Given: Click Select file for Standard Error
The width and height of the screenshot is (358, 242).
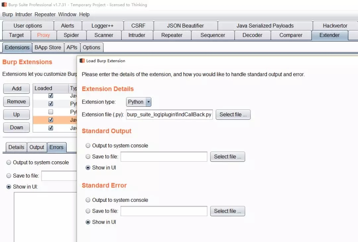Looking at the screenshot, I should pyautogui.click(x=228, y=211).
